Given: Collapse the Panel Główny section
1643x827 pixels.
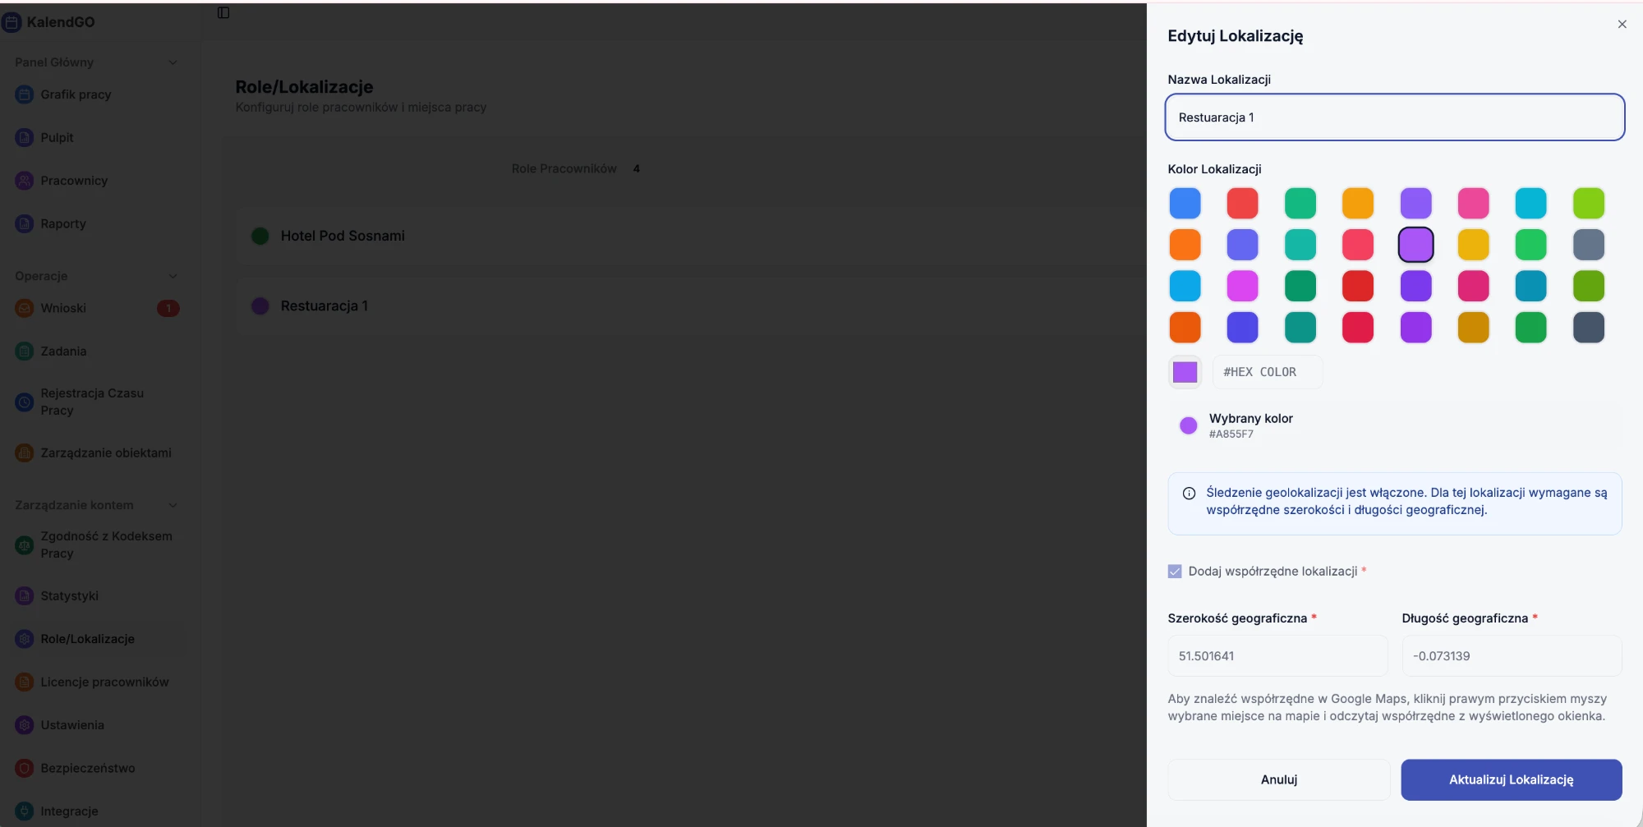Looking at the screenshot, I should (x=173, y=62).
